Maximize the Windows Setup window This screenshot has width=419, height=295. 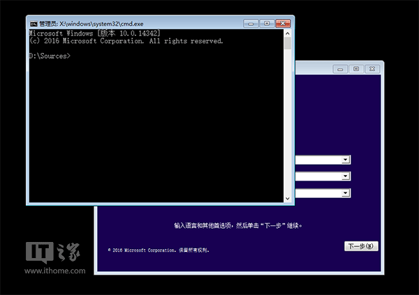tap(356, 69)
